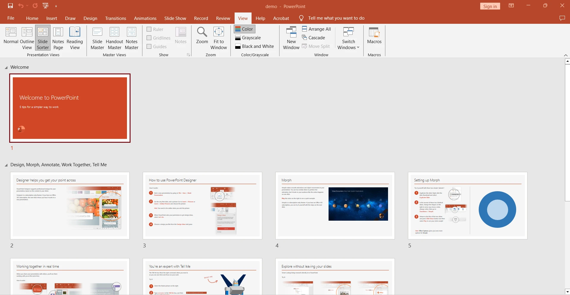Collapse the Design, Morph, Annotate section
Image resolution: width=570 pixels, height=295 pixels.
coord(6,165)
